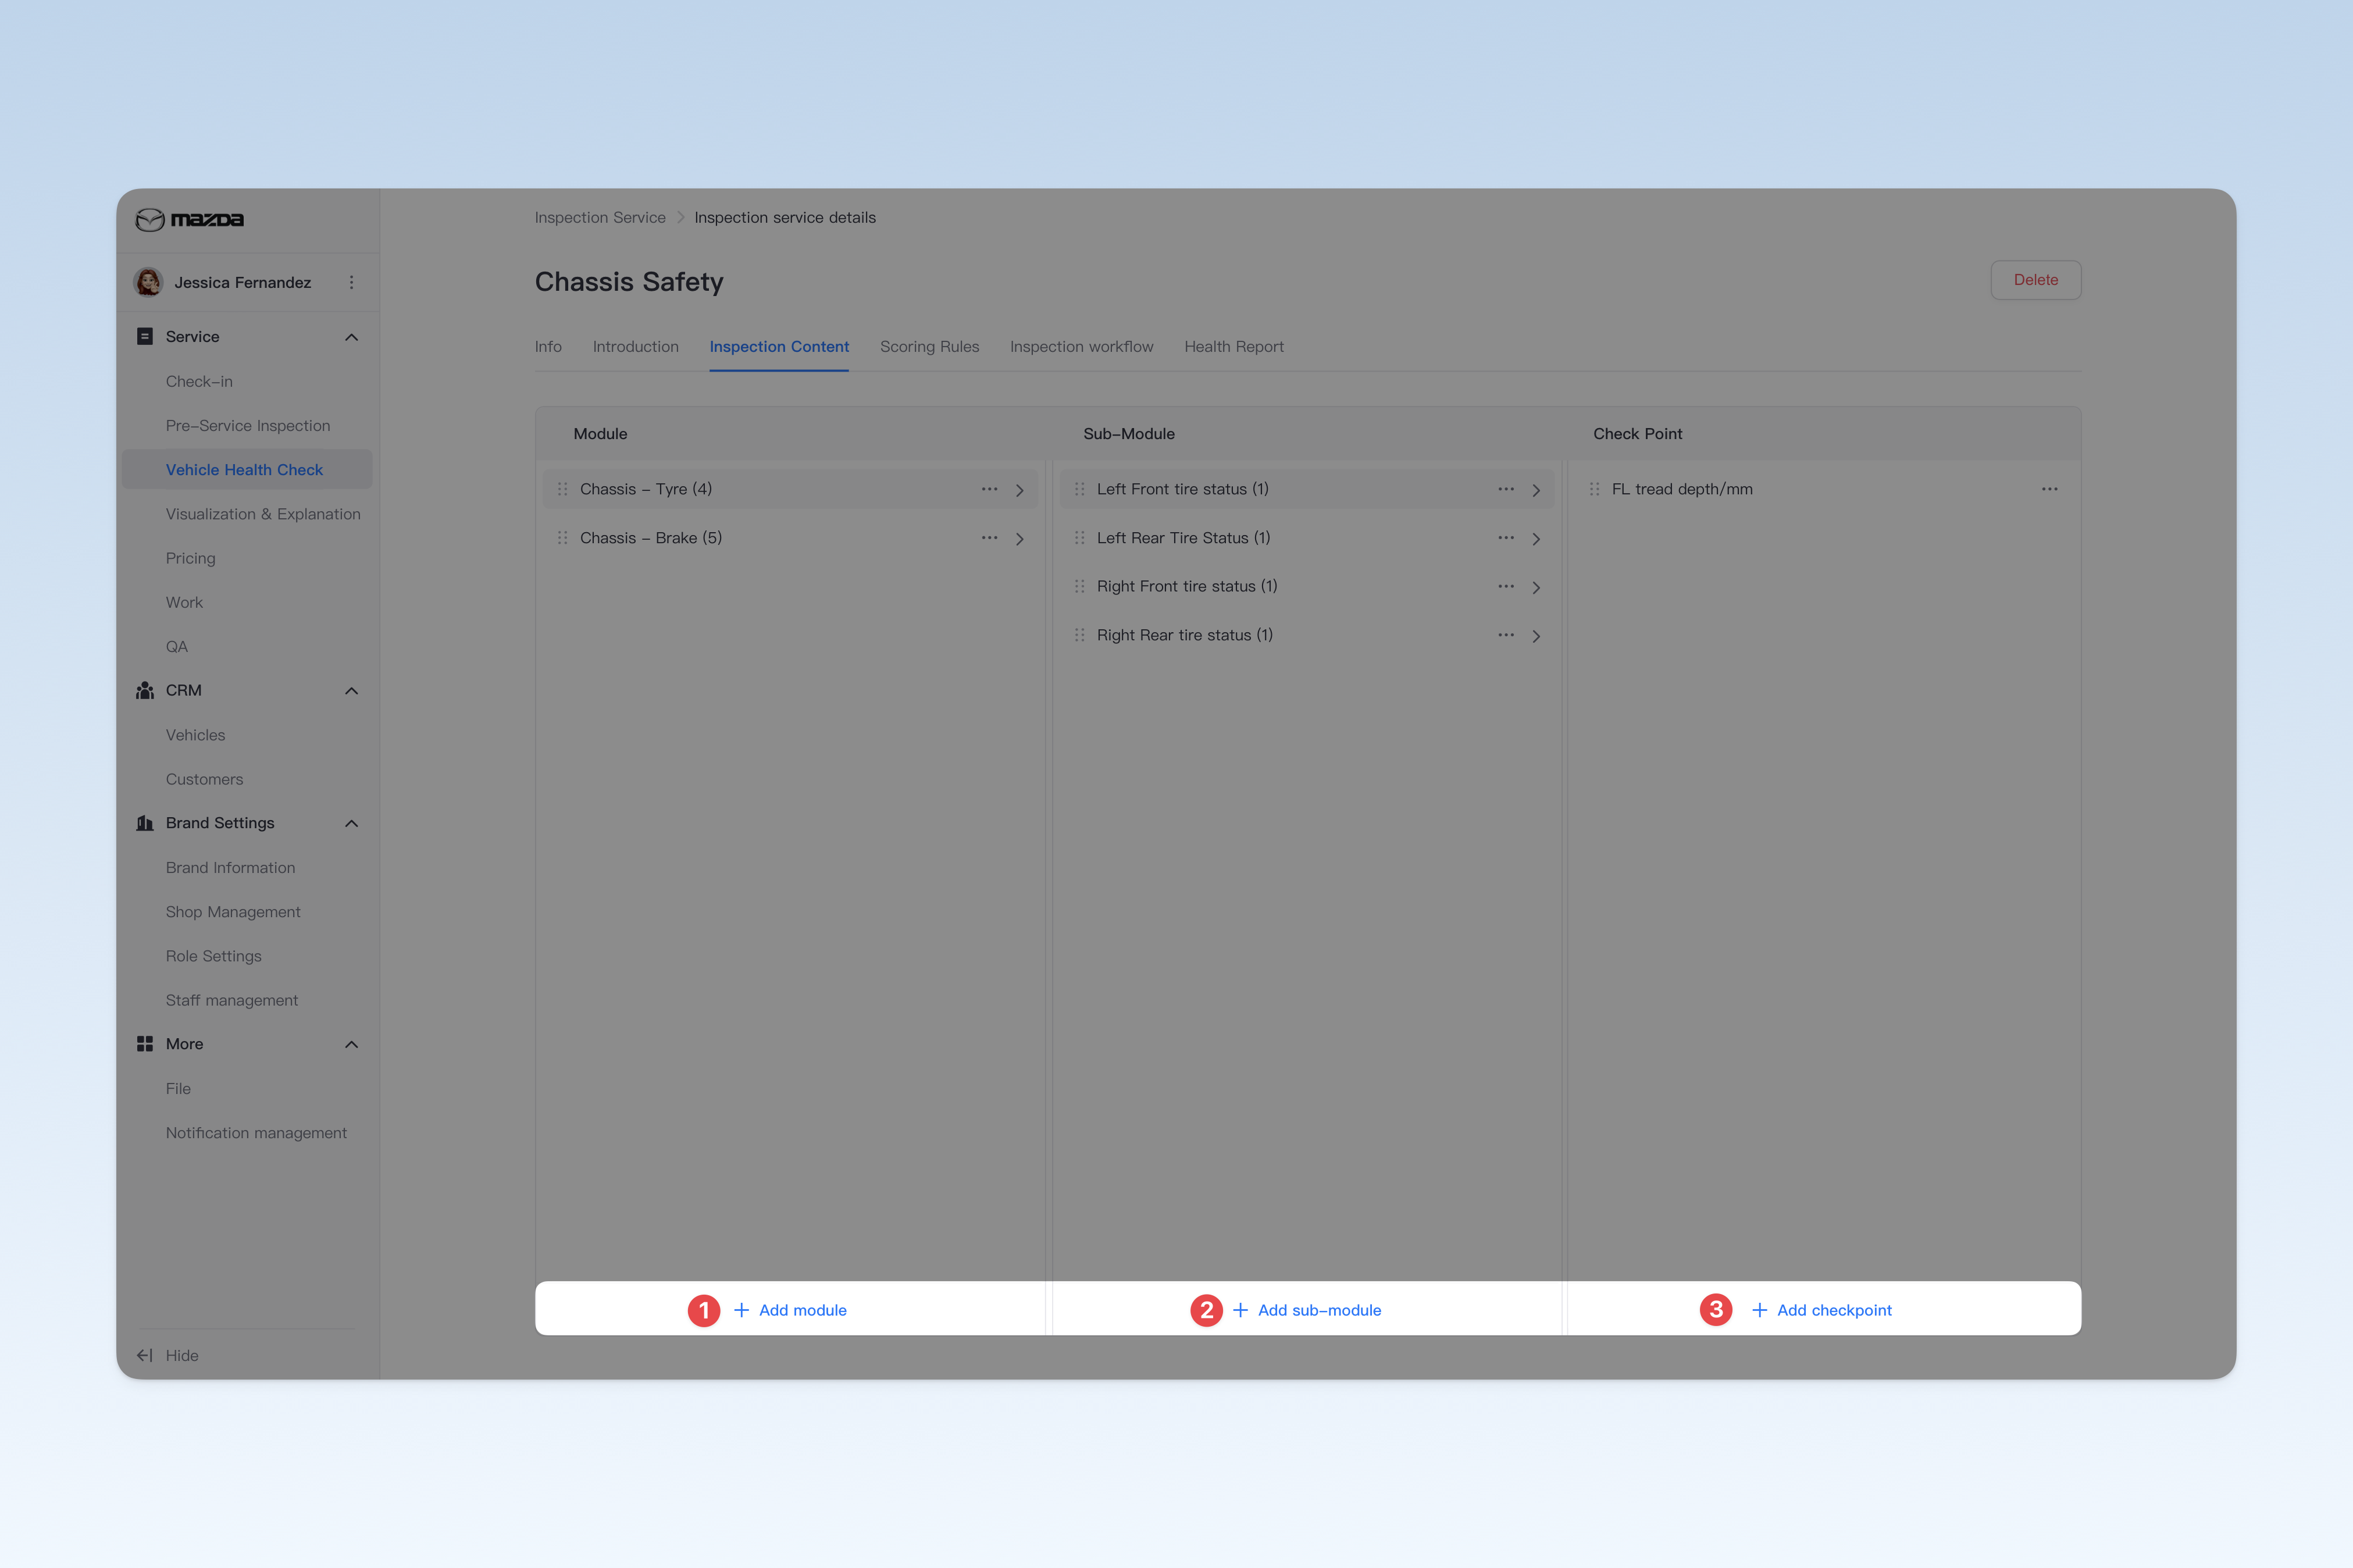Open the Inspection workflow tab
Screen dimensions: 2353x1568
pyautogui.click(x=1081, y=346)
